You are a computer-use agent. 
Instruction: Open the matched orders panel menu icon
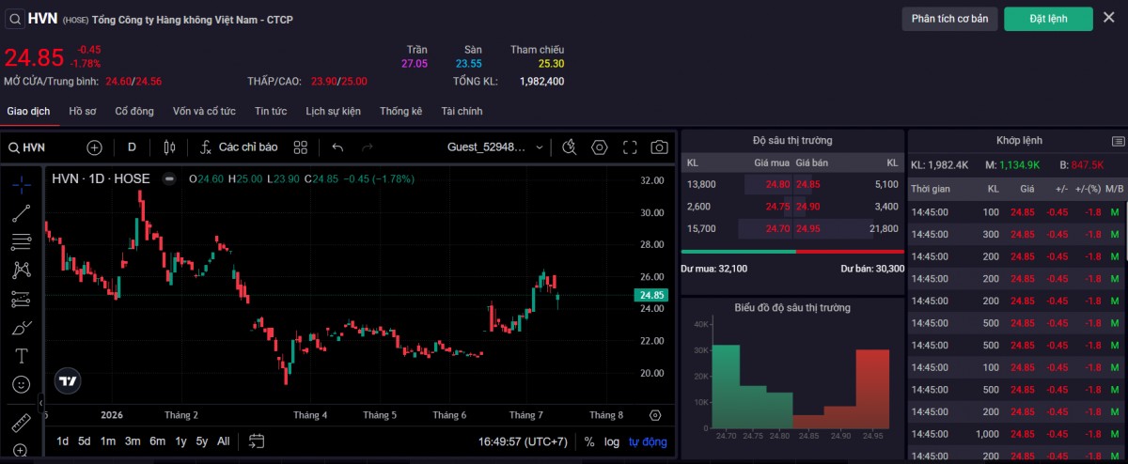coord(1118,141)
